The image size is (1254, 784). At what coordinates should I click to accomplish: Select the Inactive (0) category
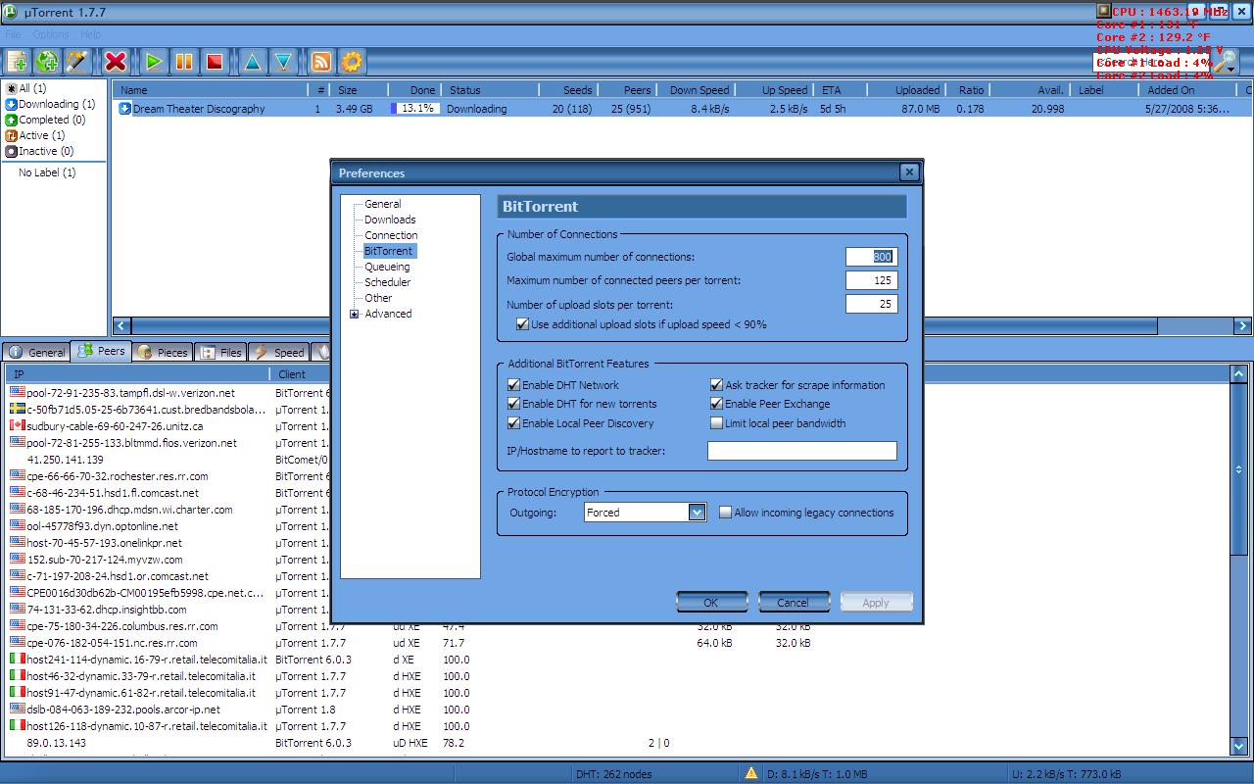(39, 151)
